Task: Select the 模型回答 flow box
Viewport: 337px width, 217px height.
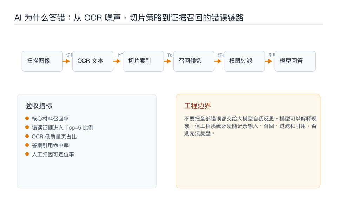Action: click(295, 61)
